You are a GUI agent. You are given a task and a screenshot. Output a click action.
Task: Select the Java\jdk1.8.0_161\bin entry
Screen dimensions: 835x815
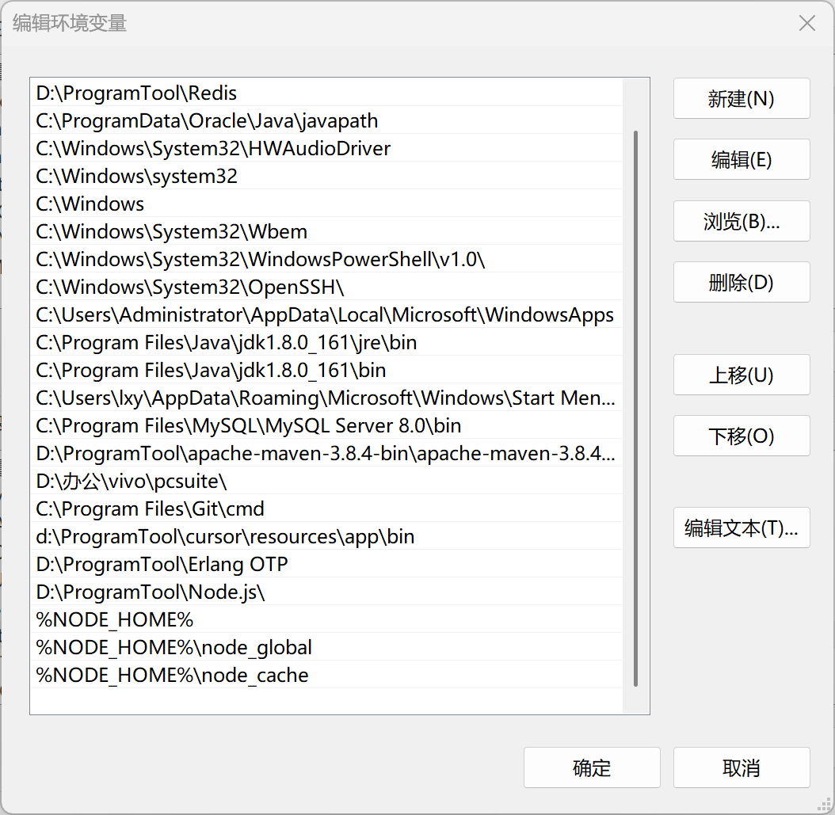(326, 369)
